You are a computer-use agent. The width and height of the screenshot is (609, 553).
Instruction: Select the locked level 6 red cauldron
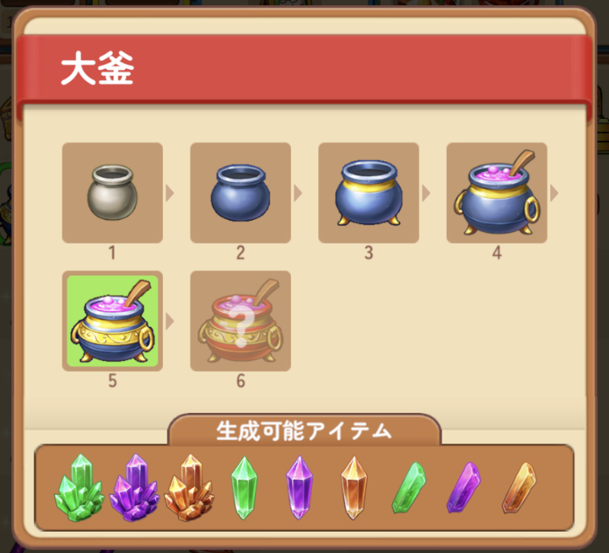coord(241,321)
